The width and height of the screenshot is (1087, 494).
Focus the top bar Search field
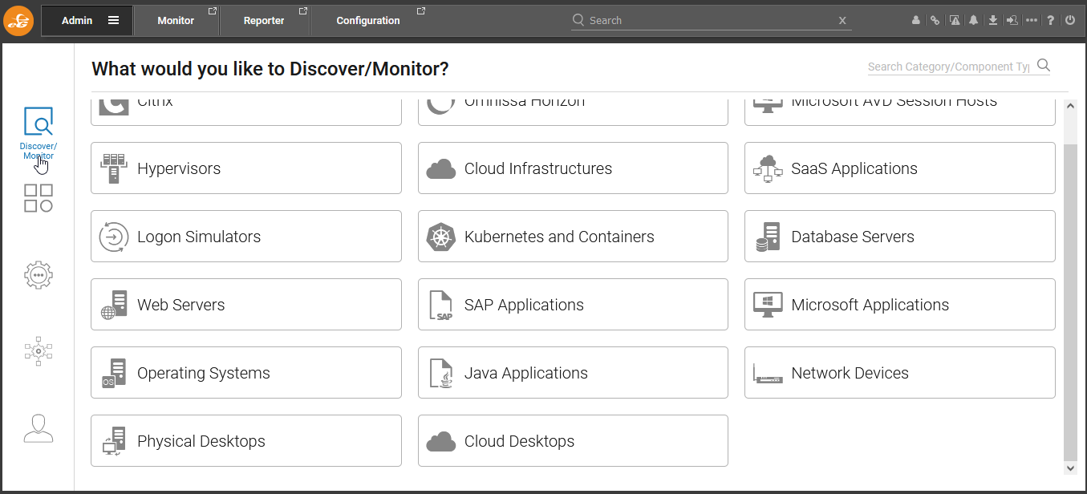click(710, 21)
